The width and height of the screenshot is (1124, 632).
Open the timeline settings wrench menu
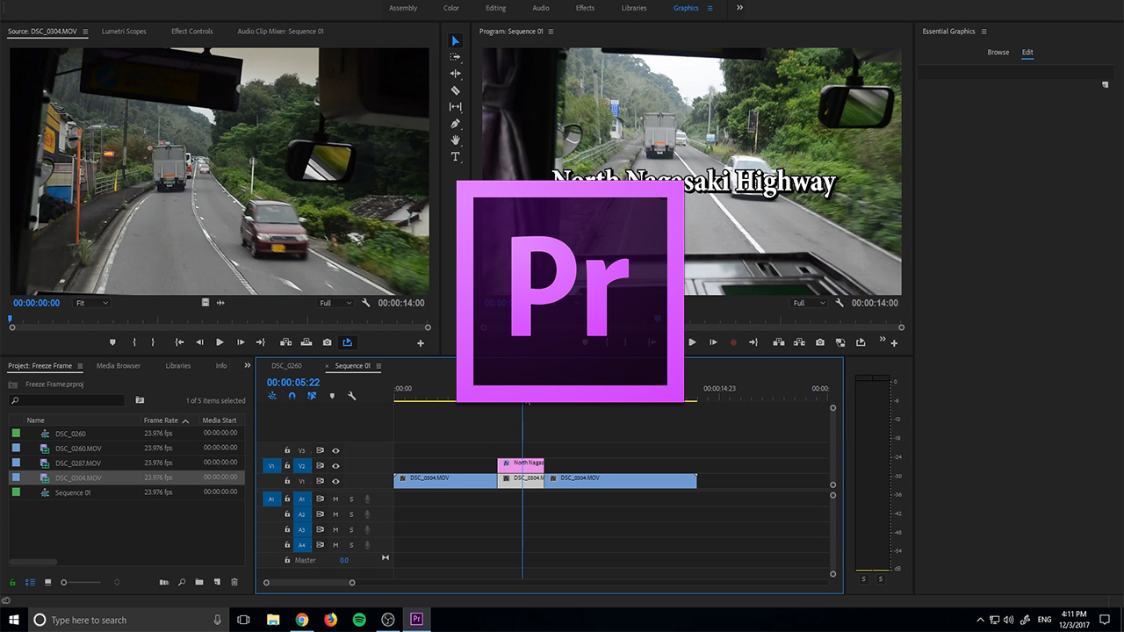(351, 396)
